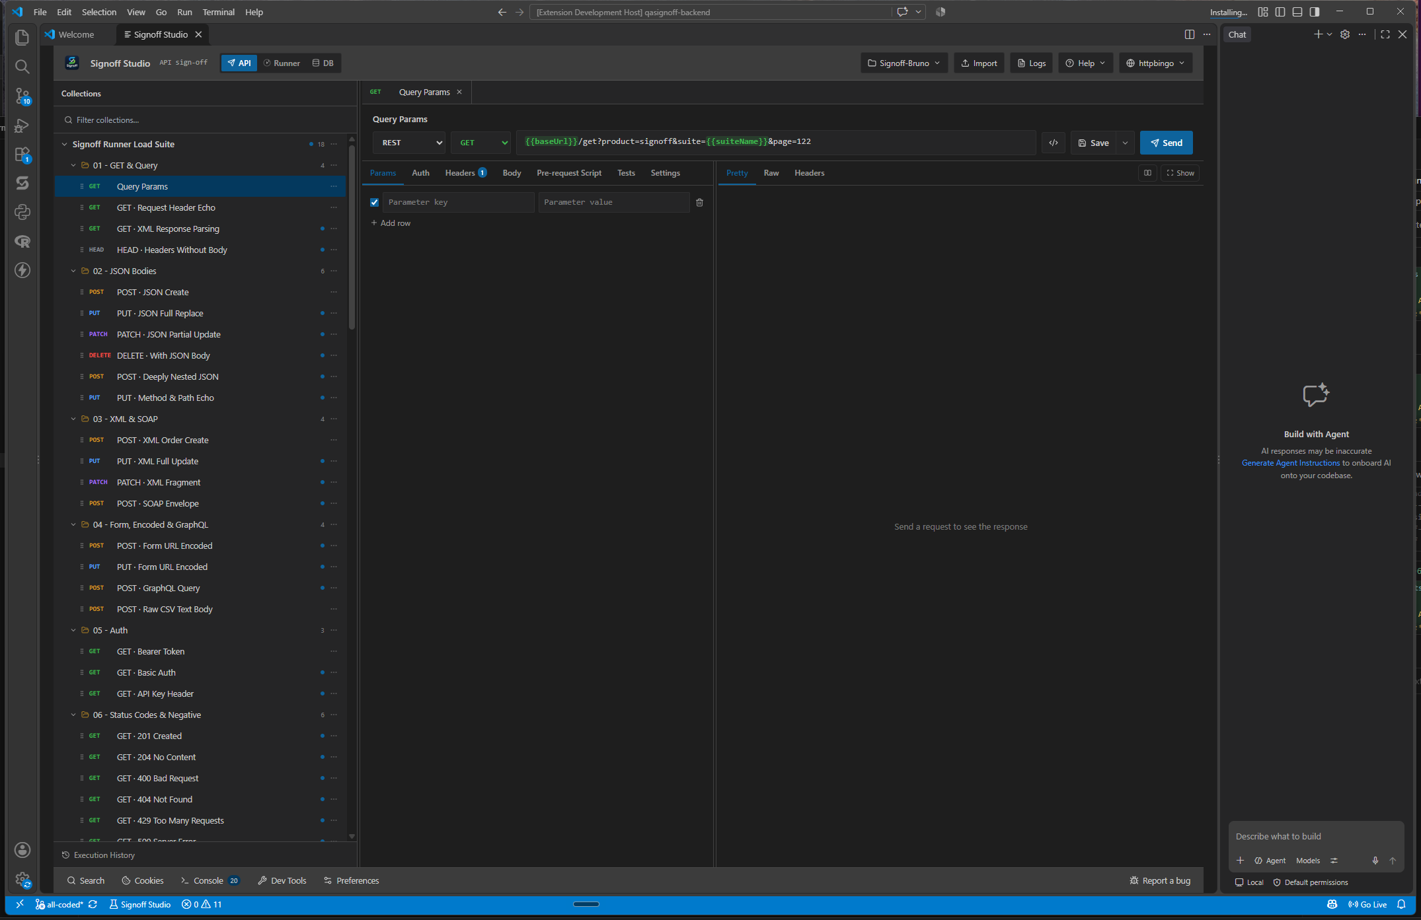Open the Accounts icon in activity bar
The height and width of the screenshot is (920, 1421).
tap(22, 850)
